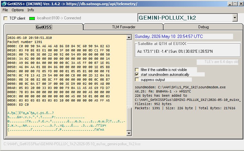This screenshot has width=244, height=151.
Task: Click the .kss file path in status bar
Action: coord(72,144)
